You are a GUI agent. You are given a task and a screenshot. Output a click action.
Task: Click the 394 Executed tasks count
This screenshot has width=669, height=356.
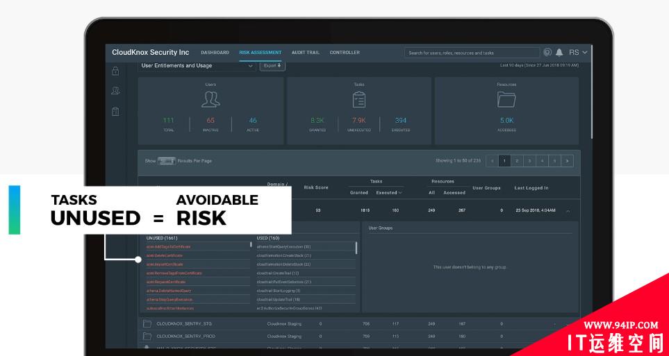coord(401,121)
